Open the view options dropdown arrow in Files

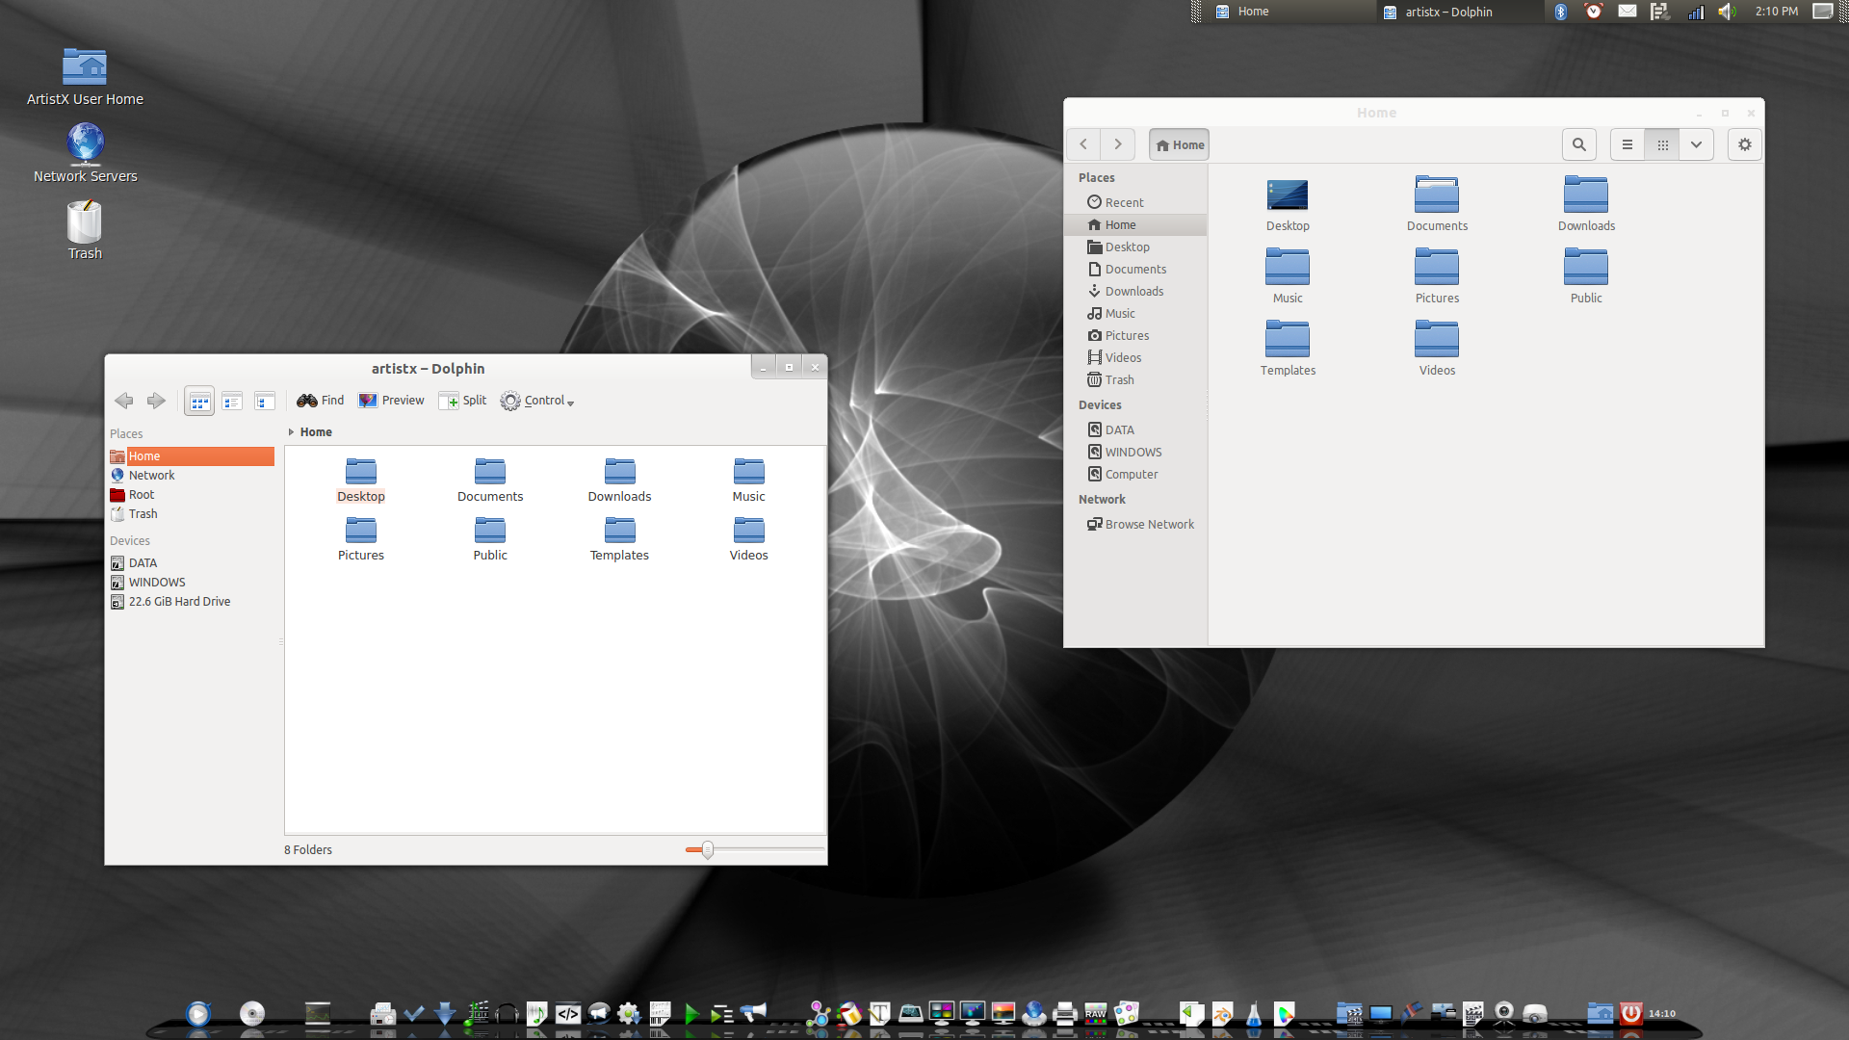click(1696, 144)
